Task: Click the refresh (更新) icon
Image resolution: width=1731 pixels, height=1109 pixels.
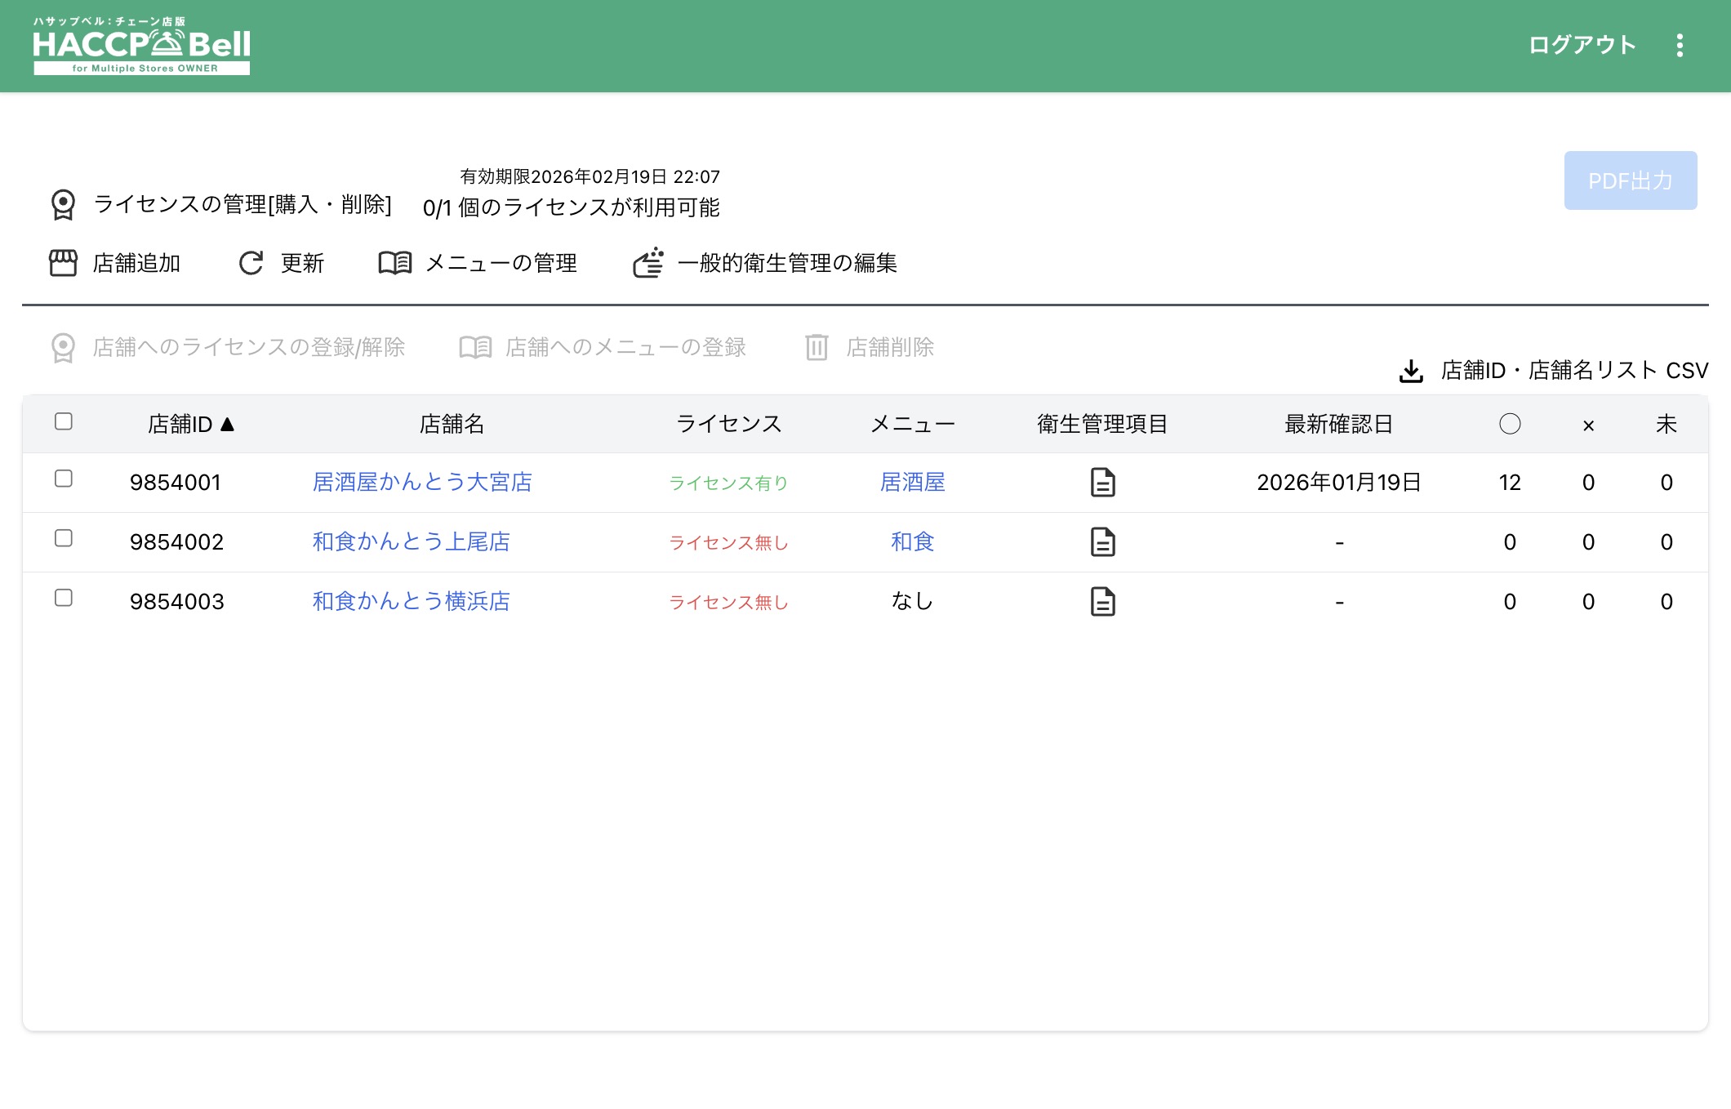Action: [x=251, y=263]
